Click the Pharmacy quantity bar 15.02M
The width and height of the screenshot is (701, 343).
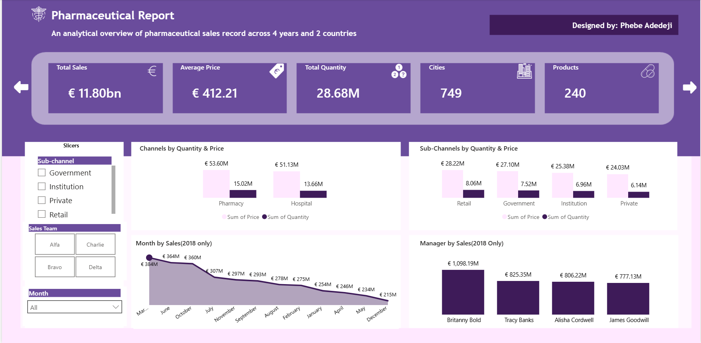pyautogui.click(x=243, y=194)
